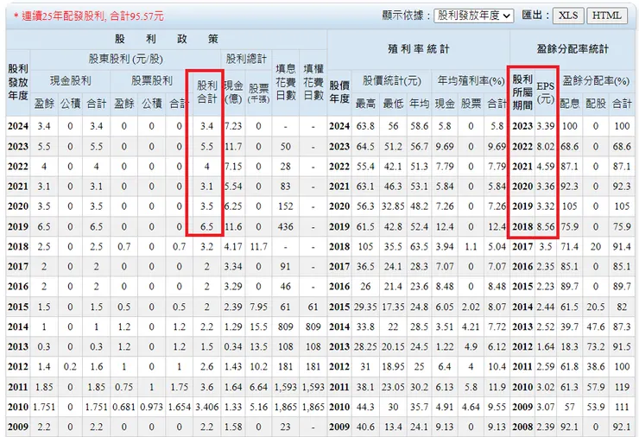The height and width of the screenshot is (437, 639).
Task: Click the 盈餘分配率(%) header cell
Action: (x=596, y=80)
